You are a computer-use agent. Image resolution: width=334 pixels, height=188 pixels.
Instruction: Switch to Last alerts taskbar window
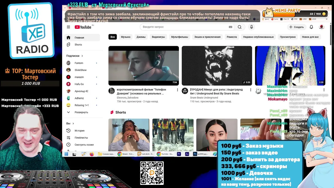click(146, 154)
